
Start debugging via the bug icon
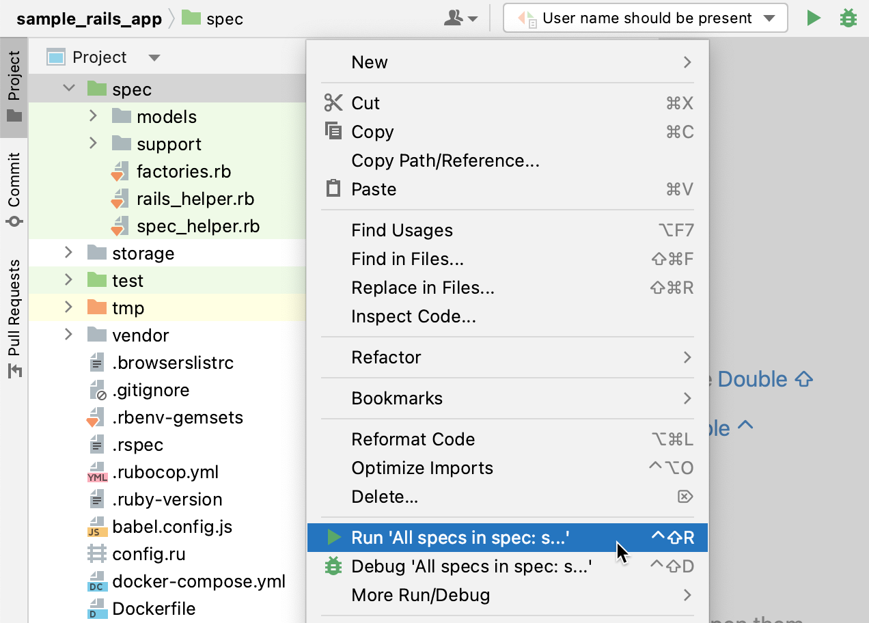848,18
